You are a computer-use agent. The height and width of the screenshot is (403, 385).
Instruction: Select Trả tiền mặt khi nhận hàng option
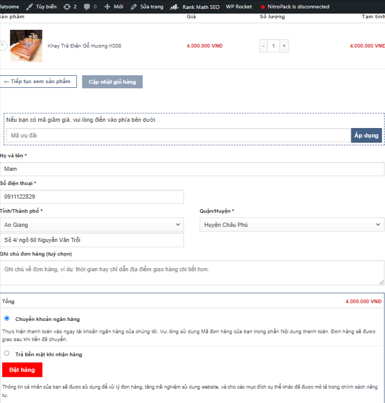[x=7, y=353]
